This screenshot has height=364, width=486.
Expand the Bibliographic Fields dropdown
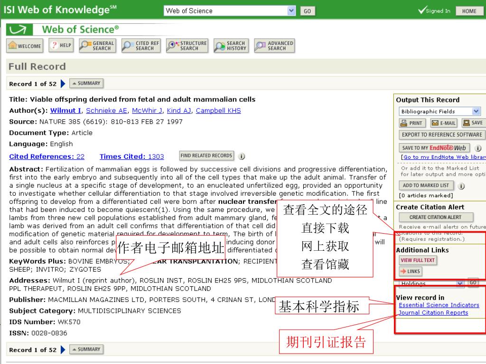coord(439,111)
